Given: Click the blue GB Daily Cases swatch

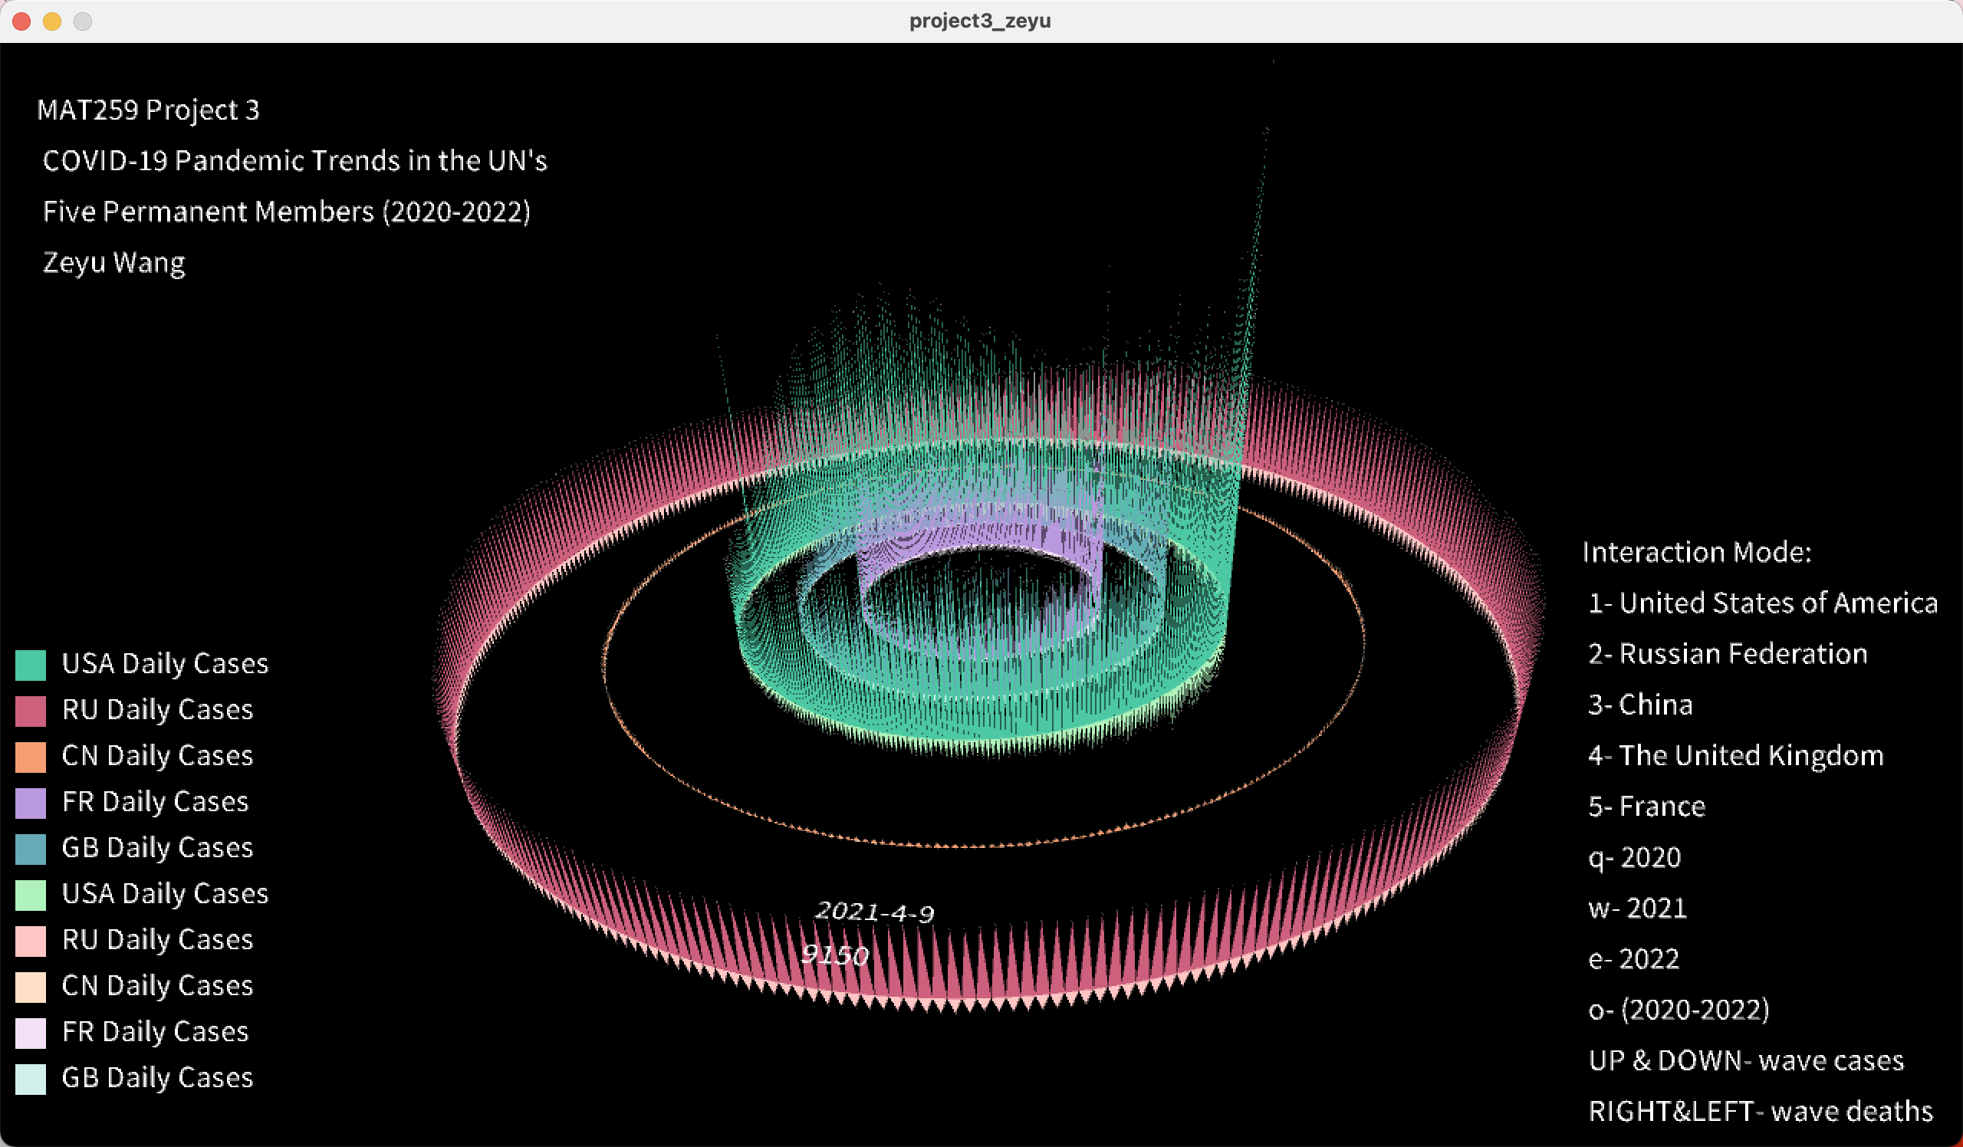Looking at the screenshot, I should click(x=31, y=849).
